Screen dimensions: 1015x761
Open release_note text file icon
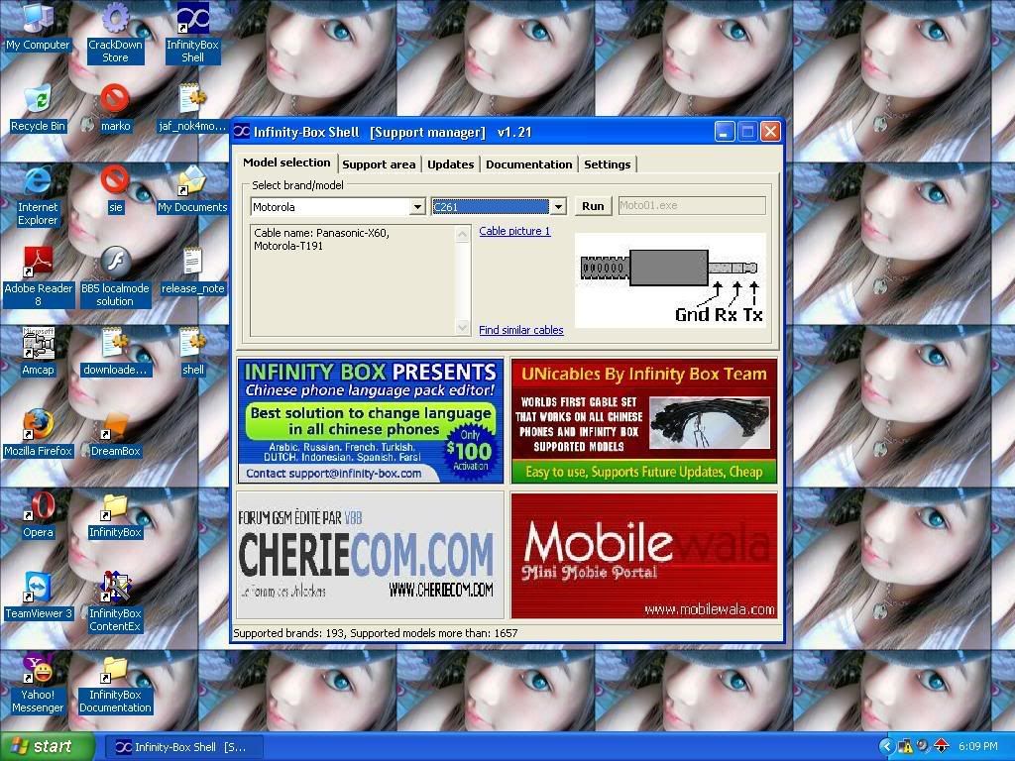point(193,272)
